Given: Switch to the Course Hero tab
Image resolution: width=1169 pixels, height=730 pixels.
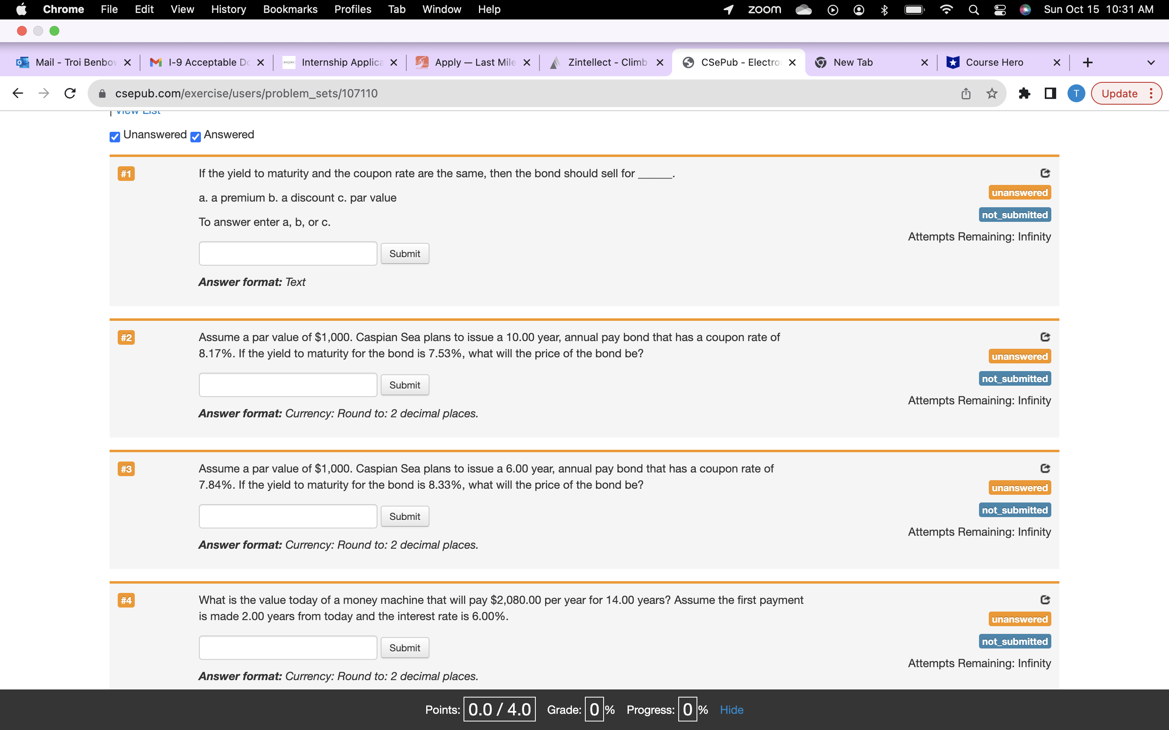Looking at the screenshot, I should pos(995,62).
